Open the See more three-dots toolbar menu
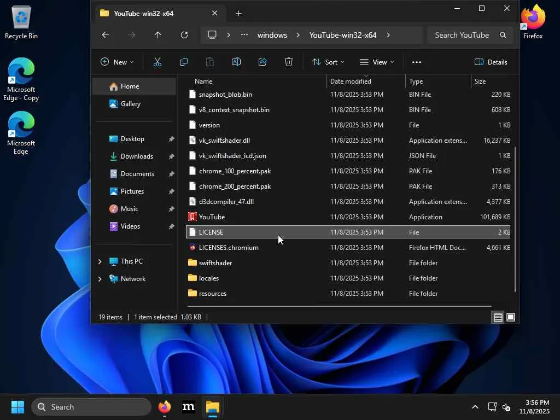 point(416,62)
